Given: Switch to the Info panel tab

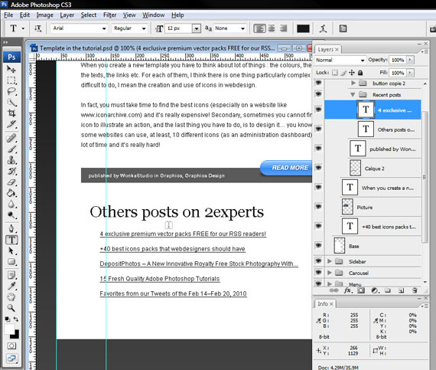Looking at the screenshot, I should [325, 304].
